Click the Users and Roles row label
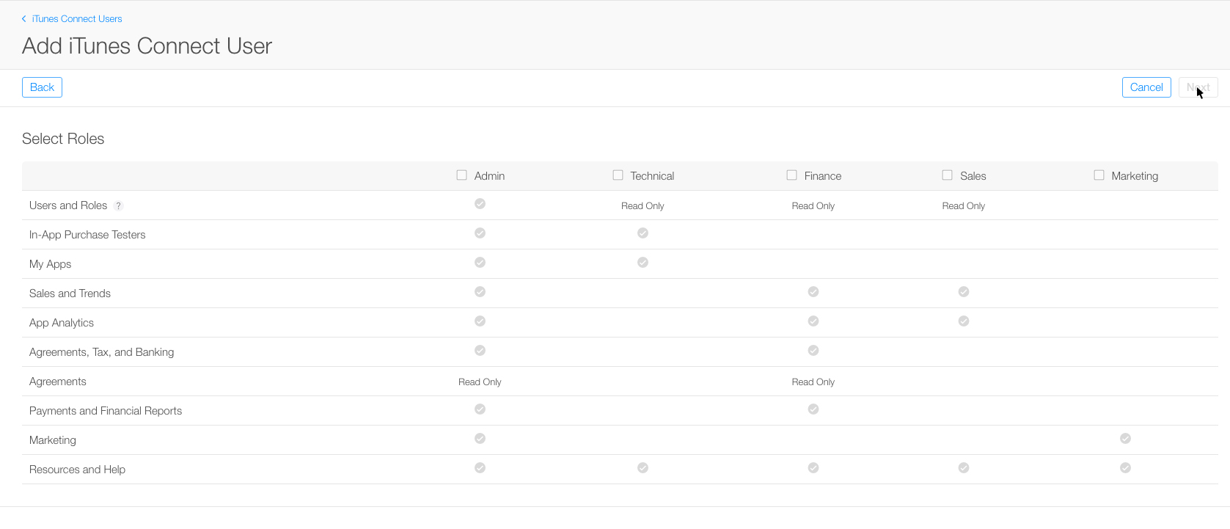 pyautogui.click(x=68, y=205)
